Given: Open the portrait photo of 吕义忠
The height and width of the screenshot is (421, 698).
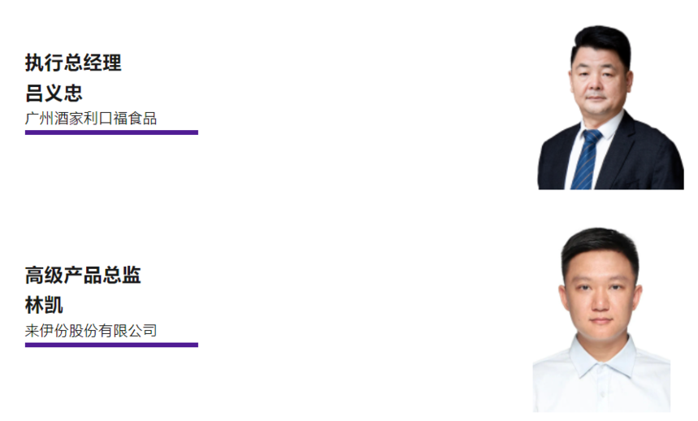Looking at the screenshot, I should 611,107.
